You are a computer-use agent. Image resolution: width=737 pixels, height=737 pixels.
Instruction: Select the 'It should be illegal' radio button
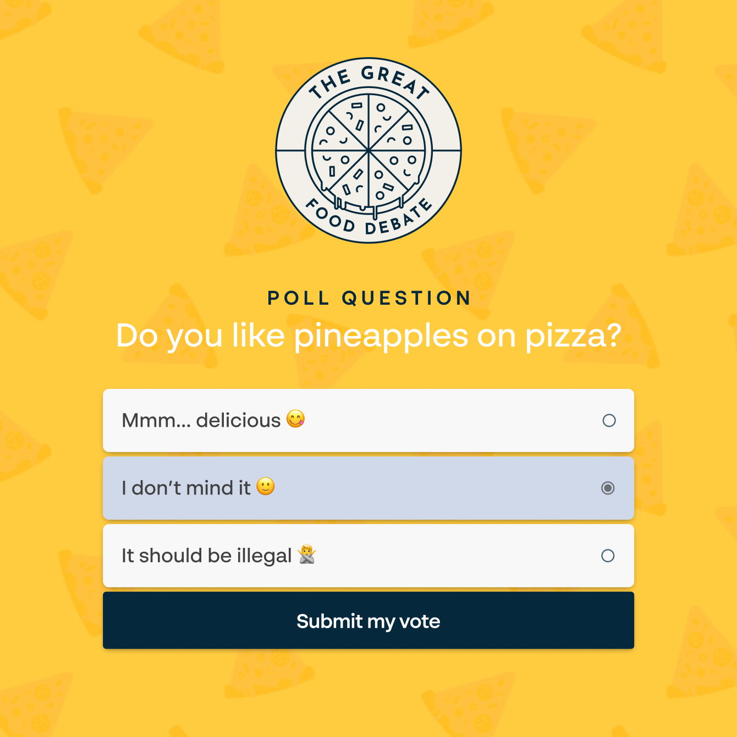point(608,555)
